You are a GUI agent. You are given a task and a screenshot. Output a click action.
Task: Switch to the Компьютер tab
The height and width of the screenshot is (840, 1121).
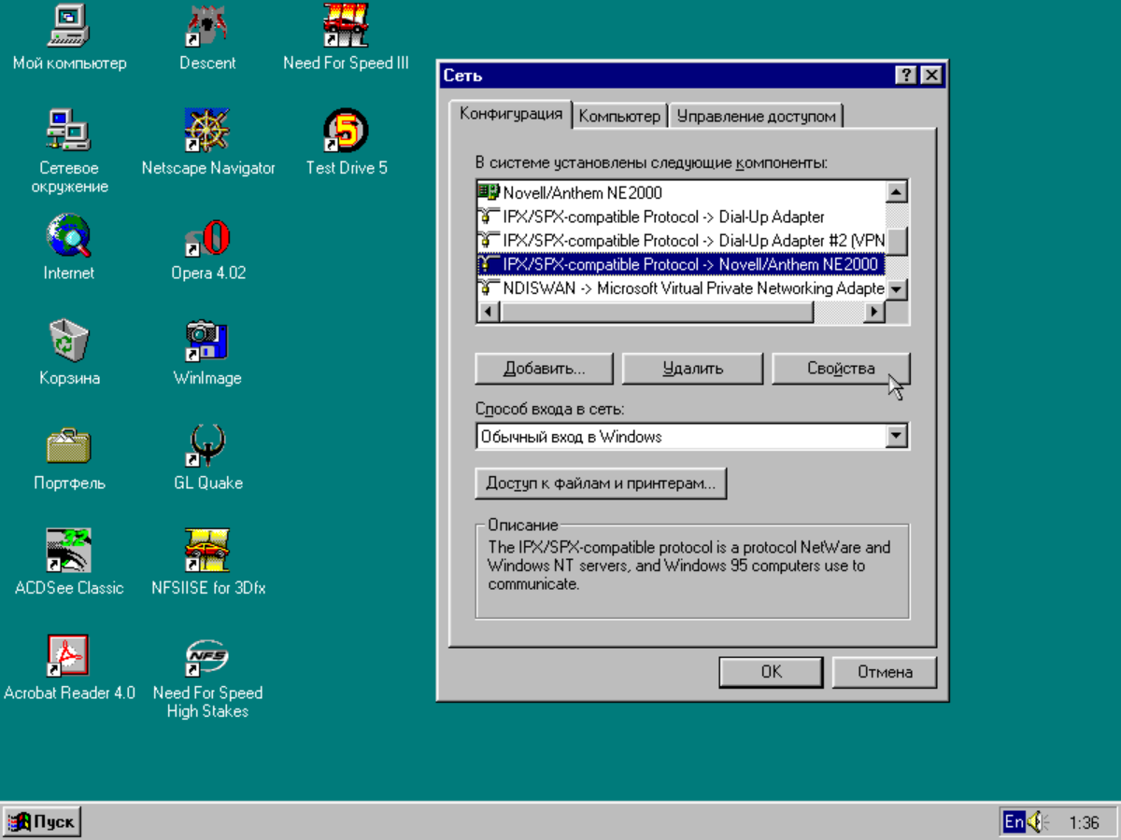coord(618,116)
